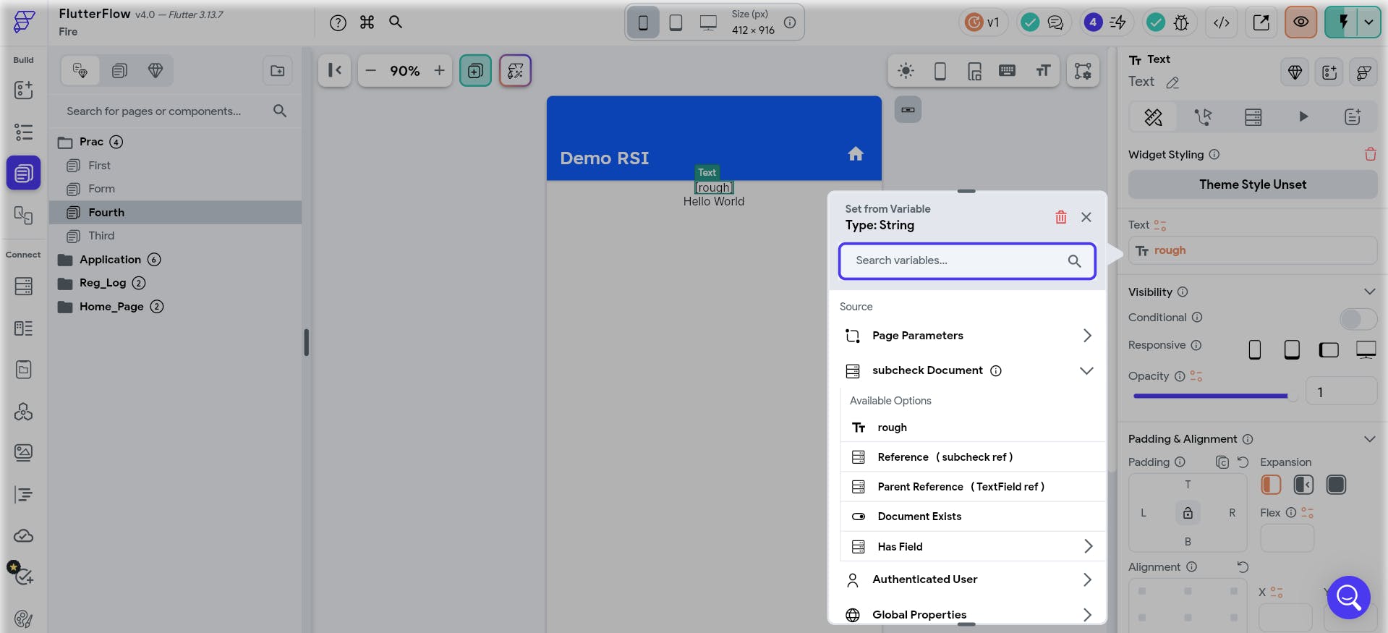Open the Backend Query tab
Screen dimensions: 1388x633
coord(1253,116)
